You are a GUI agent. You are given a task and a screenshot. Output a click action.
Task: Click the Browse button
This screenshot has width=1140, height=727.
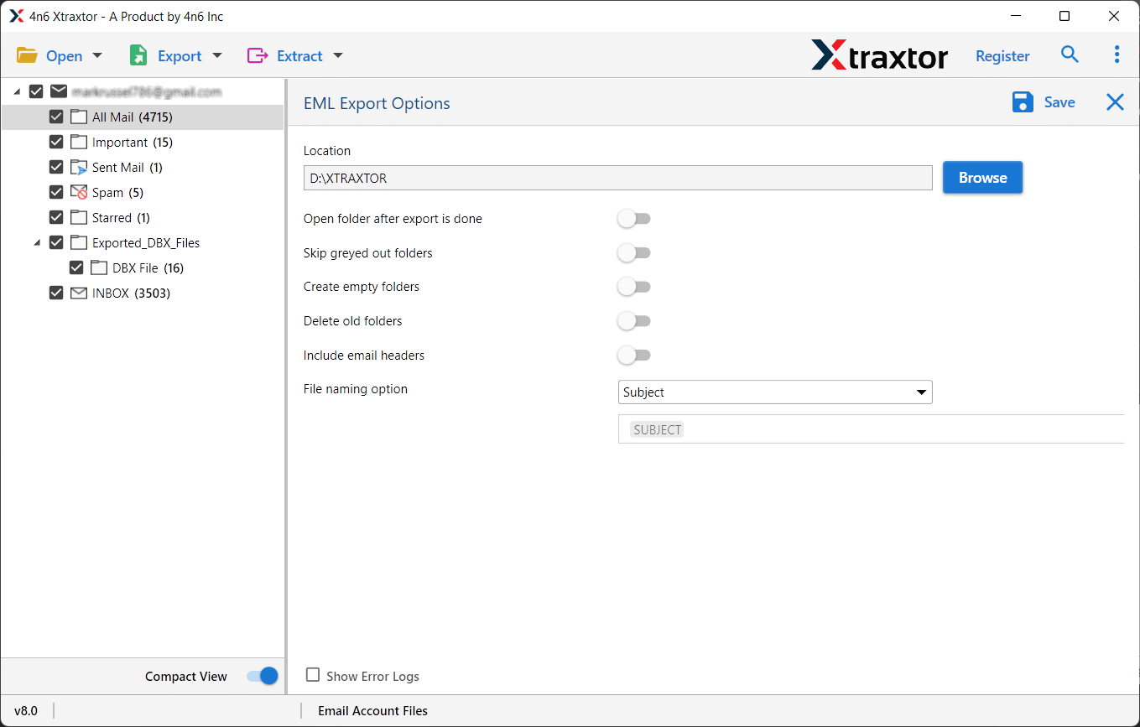pos(982,177)
